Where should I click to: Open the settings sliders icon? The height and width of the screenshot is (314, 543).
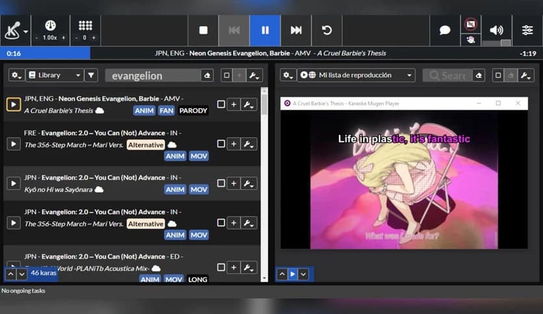[x=527, y=30]
